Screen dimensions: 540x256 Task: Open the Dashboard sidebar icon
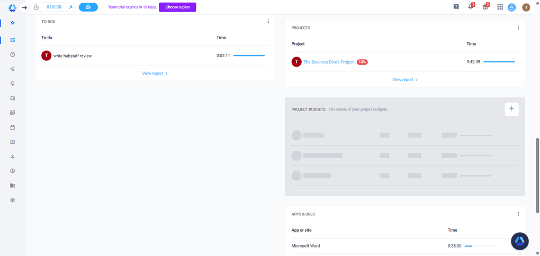(13, 40)
